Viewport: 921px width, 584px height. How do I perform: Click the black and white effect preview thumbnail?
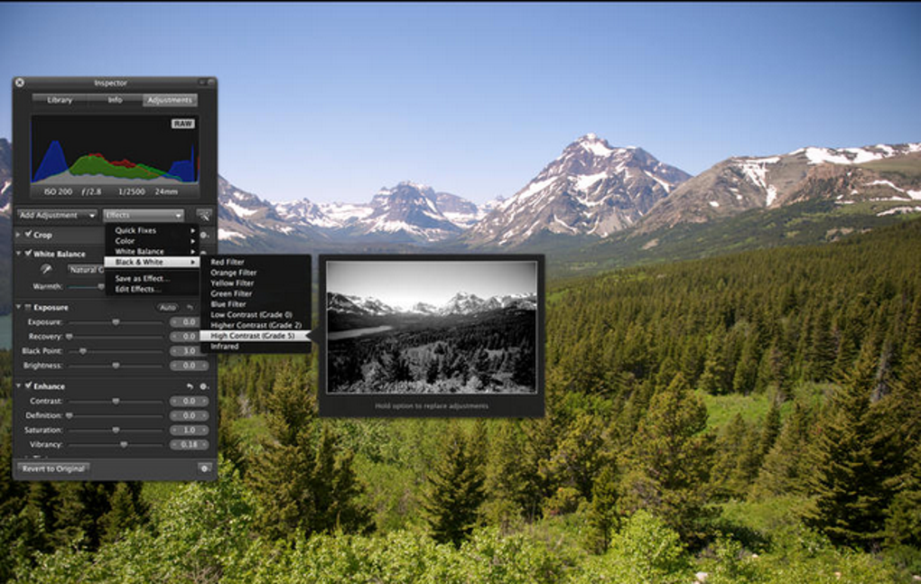(432, 327)
